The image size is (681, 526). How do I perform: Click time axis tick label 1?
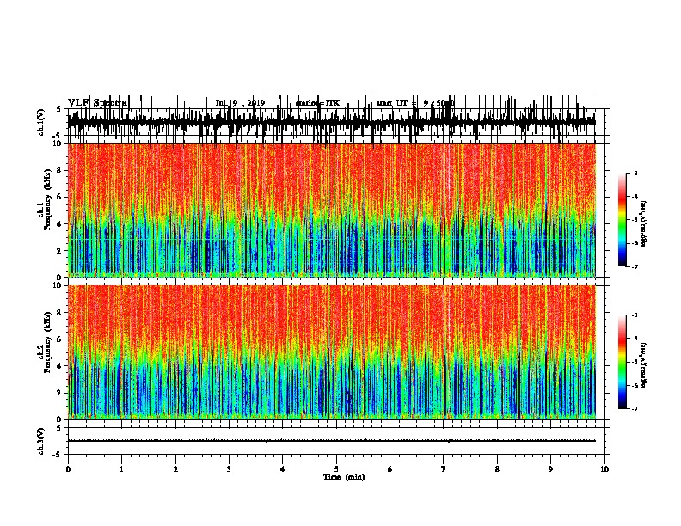pyautogui.click(x=121, y=469)
